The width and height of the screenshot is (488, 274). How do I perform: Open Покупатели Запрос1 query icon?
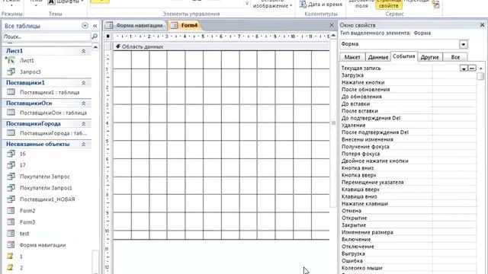click(11, 188)
